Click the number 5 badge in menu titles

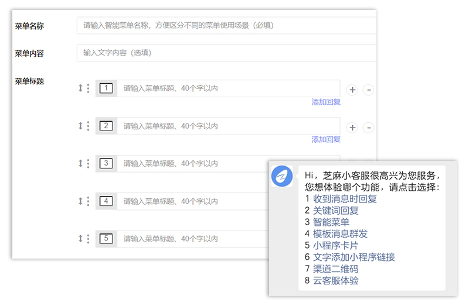pyautogui.click(x=106, y=239)
